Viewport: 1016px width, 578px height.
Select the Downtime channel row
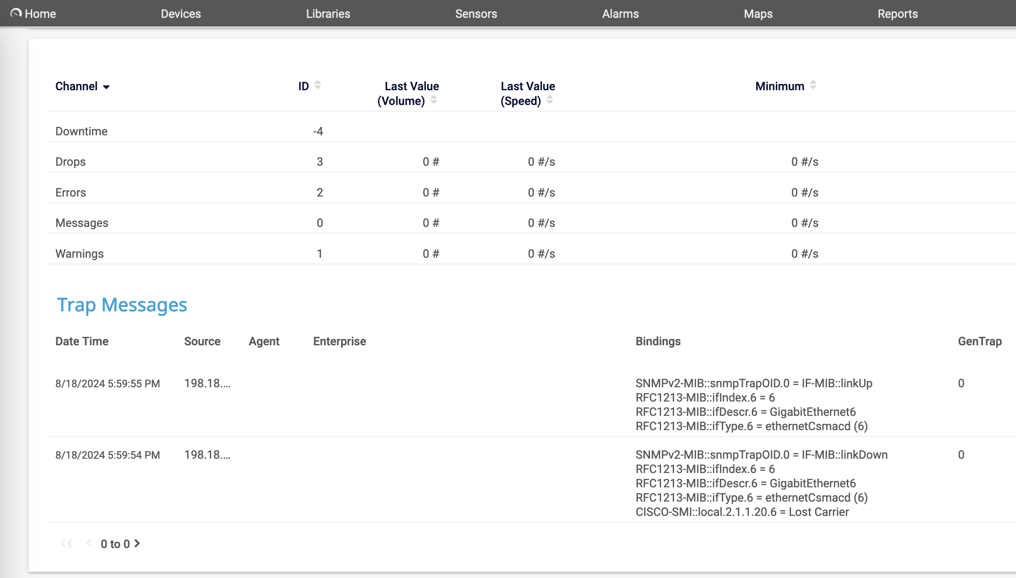[81, 131]
